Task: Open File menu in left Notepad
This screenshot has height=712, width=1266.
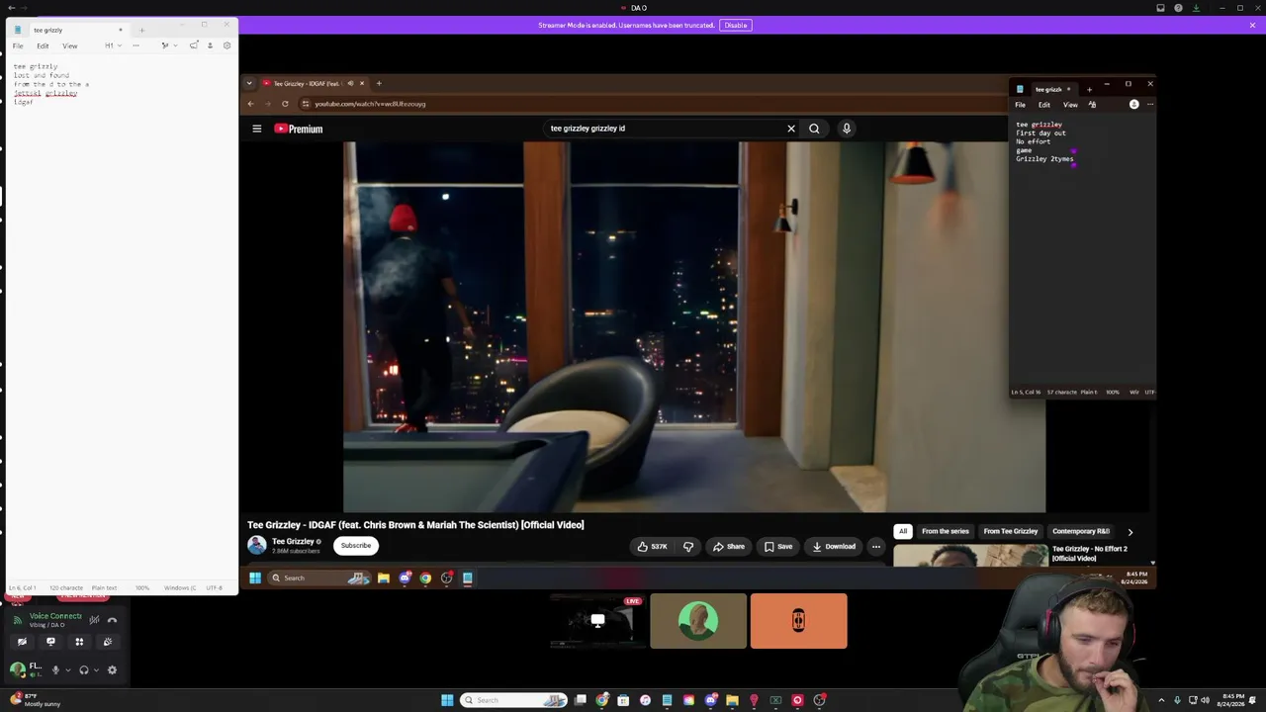Action: click(18, 45)
